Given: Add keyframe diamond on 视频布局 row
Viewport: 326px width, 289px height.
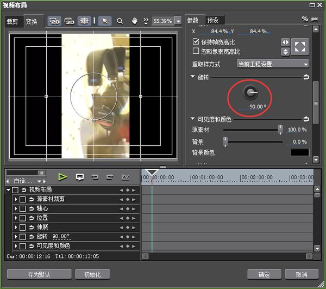Looking at the screenshot, I should point(128,190).
